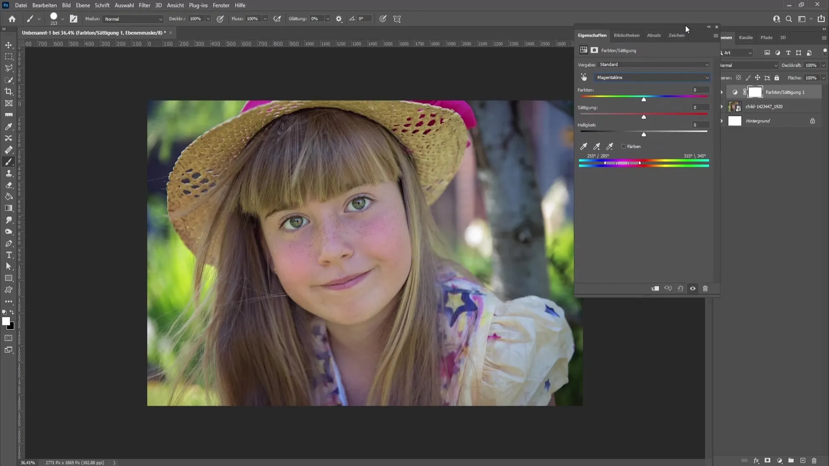
Task: Click the delete adjustment layer button
Action: point(705,289)
